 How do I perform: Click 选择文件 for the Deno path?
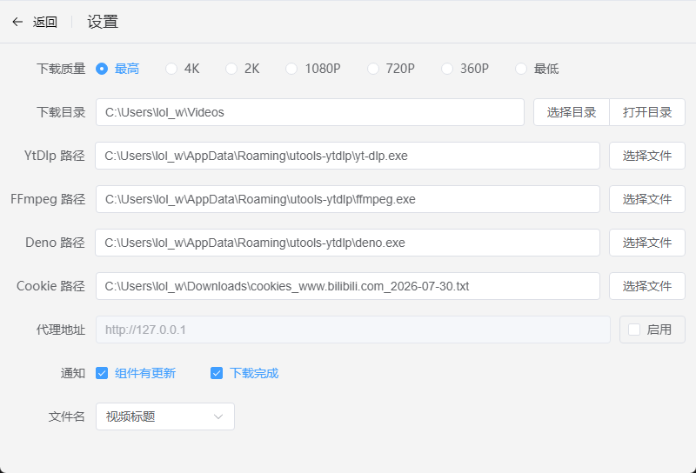[647, 243]
